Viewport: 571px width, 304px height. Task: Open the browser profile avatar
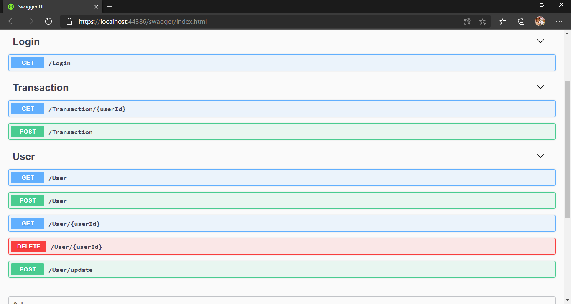pyautogui.click(x=540, y=21)
